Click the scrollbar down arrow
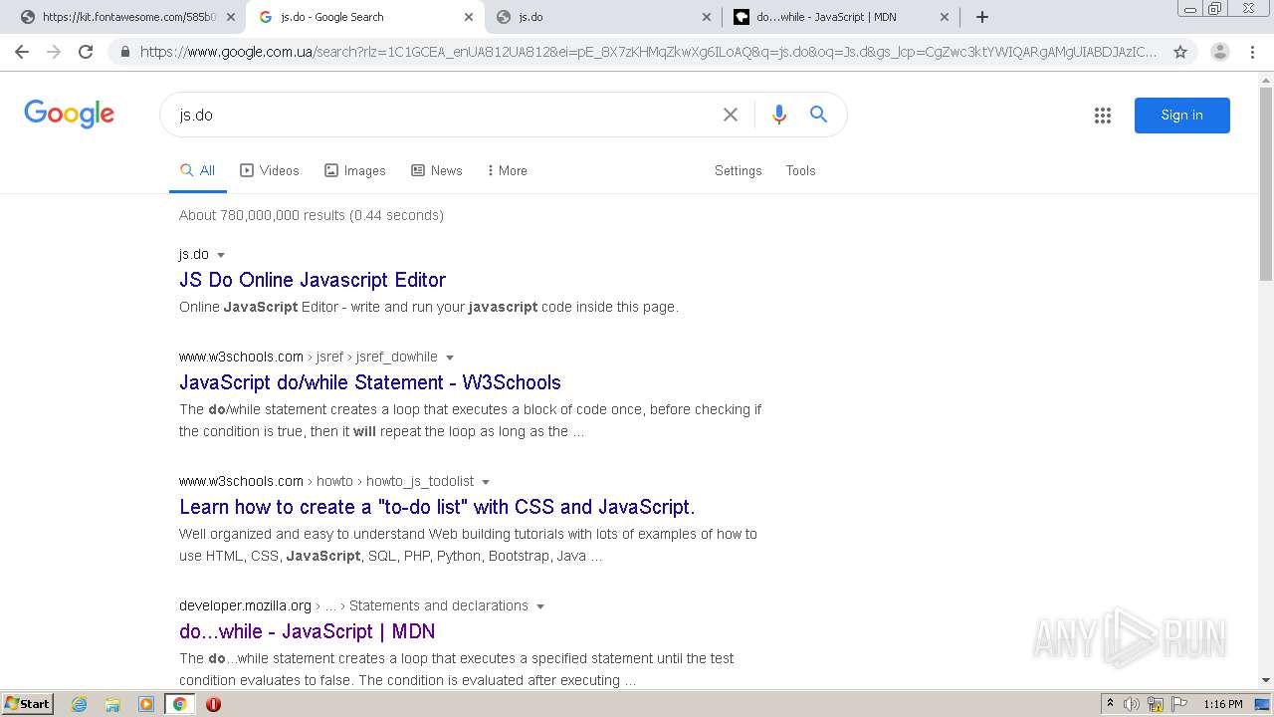This screenshot has height=717, width=1274. pos(1266,679)
